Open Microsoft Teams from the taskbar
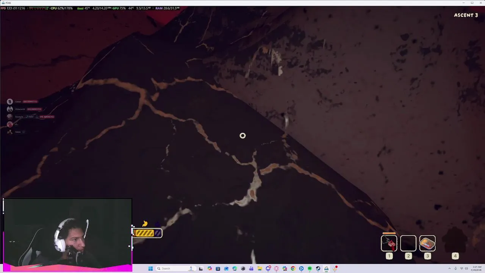The height and width of the screenshot is (273, 485). 251,268
